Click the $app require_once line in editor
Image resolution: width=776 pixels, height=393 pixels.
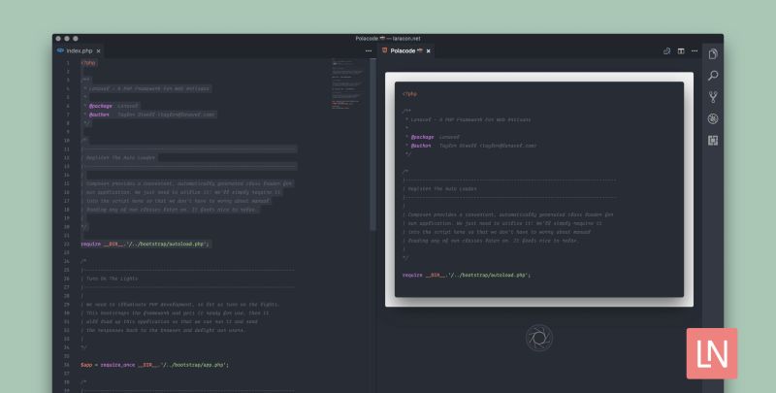(155, 365)
